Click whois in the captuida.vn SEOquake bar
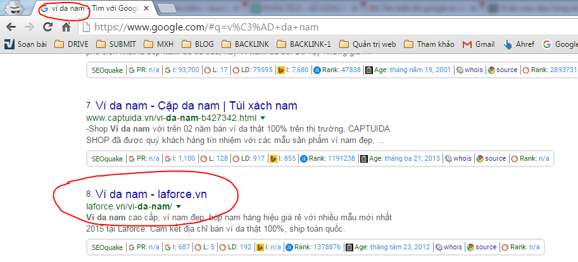The height and width of the screenshot is (262, 578). 462,158
